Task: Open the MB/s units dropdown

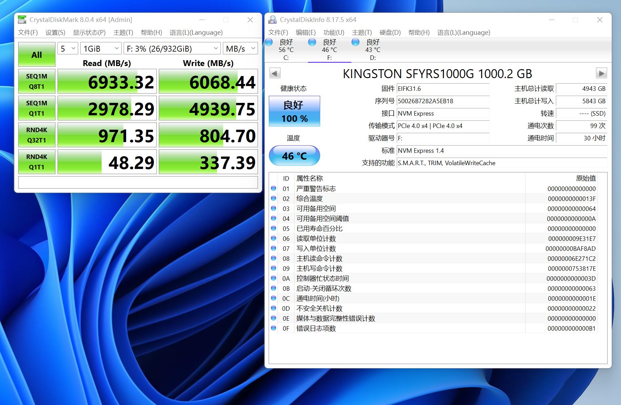Action: 240,48
